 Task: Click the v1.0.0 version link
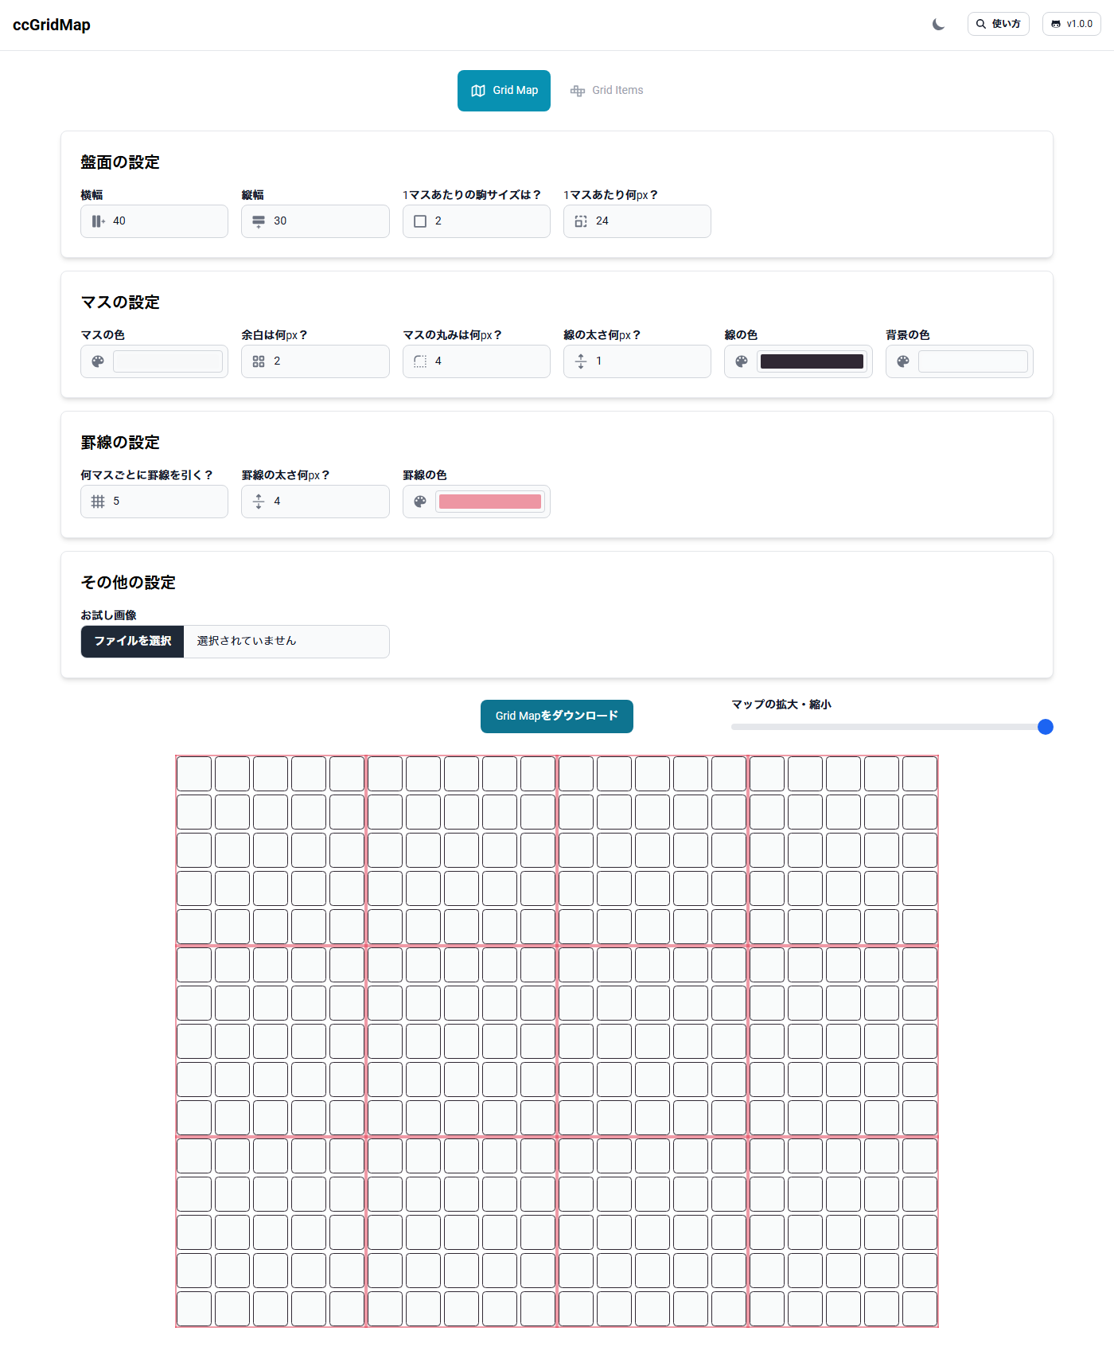(x=1071, y=24)
